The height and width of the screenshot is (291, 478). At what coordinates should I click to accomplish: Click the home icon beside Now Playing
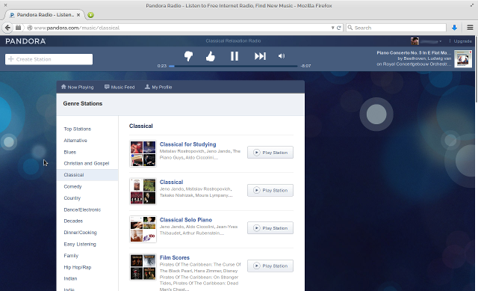(x=63, y=87)
